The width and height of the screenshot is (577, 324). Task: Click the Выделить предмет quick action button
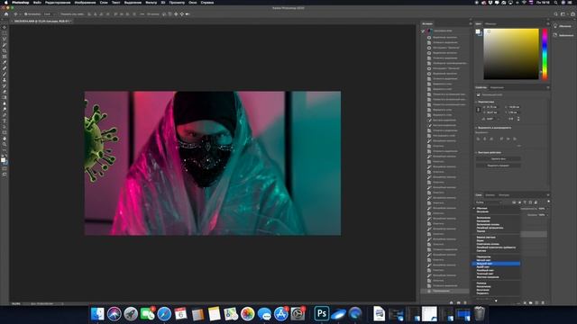[499, 166]
